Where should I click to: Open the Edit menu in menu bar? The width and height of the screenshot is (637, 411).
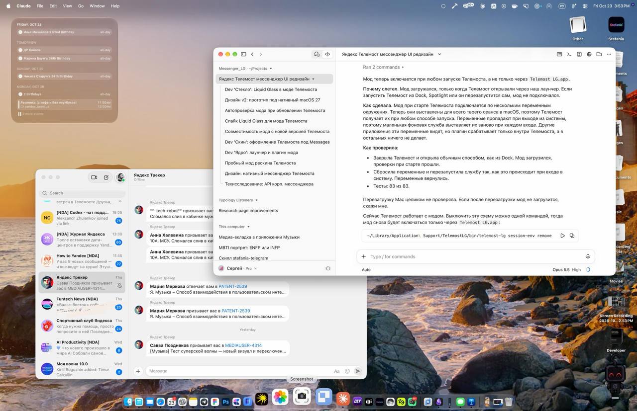pyautogui.click(x=53, y=6)
